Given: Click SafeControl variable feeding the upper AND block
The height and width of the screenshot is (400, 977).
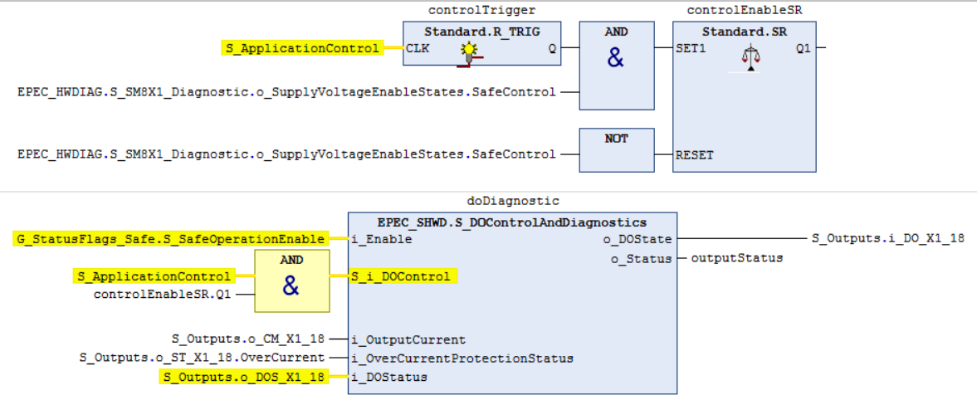Looking at the screenshot, I should click(286, 92).
